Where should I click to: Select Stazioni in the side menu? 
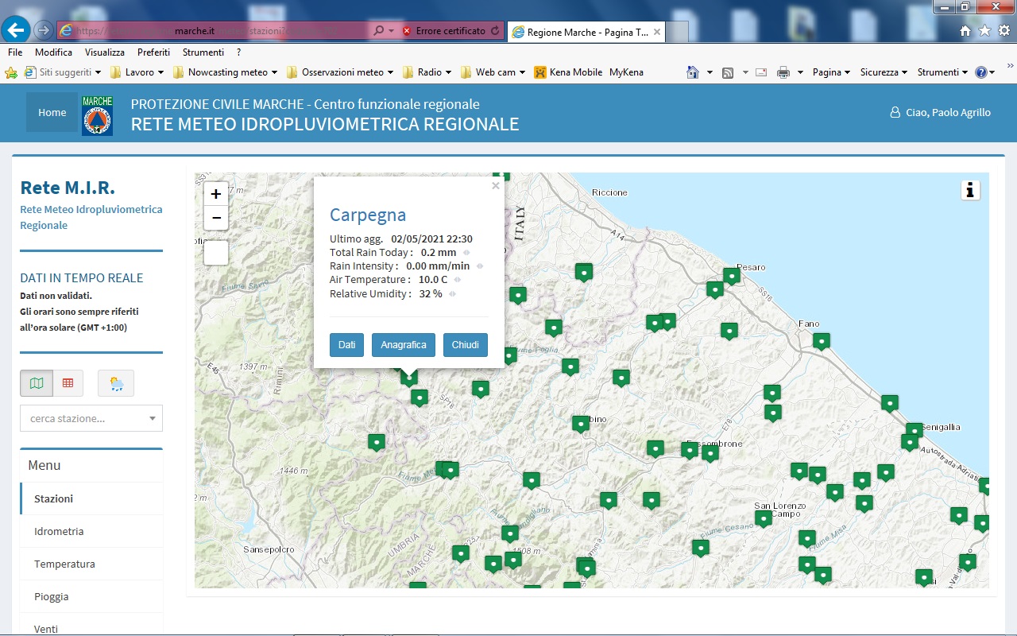click(x=91, y=498)
